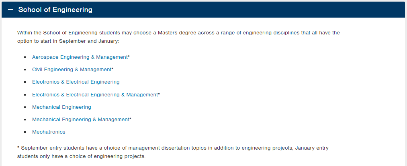Click bullet beside Mechanical Engineering link
Screen dimensions: 407x166
click(x=25, y=107)
